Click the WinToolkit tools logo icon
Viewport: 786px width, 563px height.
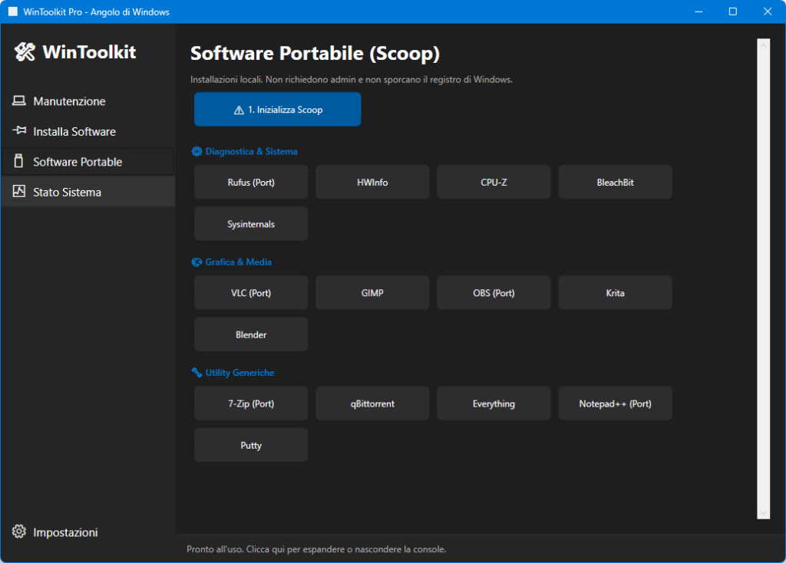pyautogui.click(x=25, y=51)
